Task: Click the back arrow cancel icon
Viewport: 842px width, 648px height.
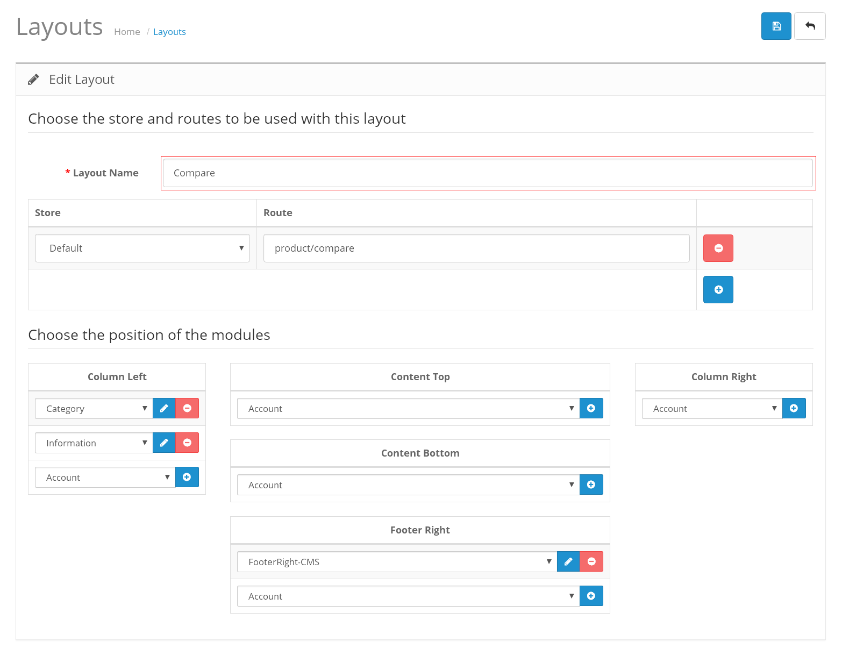Action: (x=810, y=26)
